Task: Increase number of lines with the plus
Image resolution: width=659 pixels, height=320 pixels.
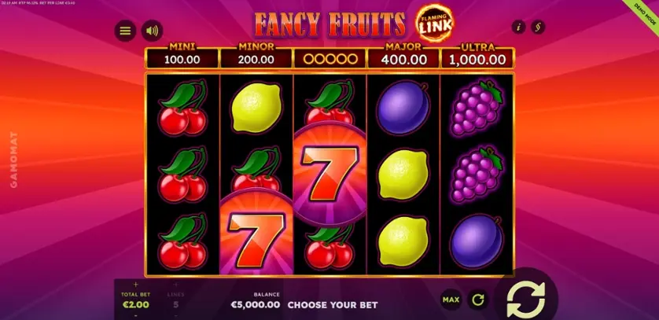Action: (x=175, y=285)
